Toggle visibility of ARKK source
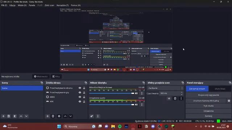 tap(80, 97)
